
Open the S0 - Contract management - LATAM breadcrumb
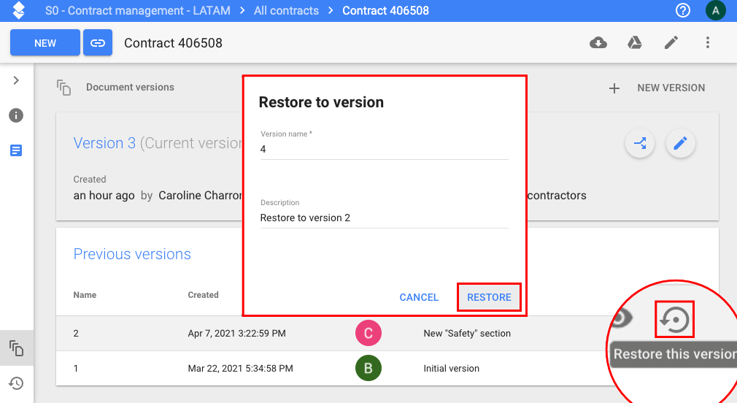[x=138, y=10]
